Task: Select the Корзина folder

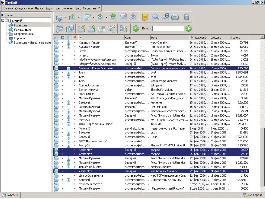Action: coord(19,38)
